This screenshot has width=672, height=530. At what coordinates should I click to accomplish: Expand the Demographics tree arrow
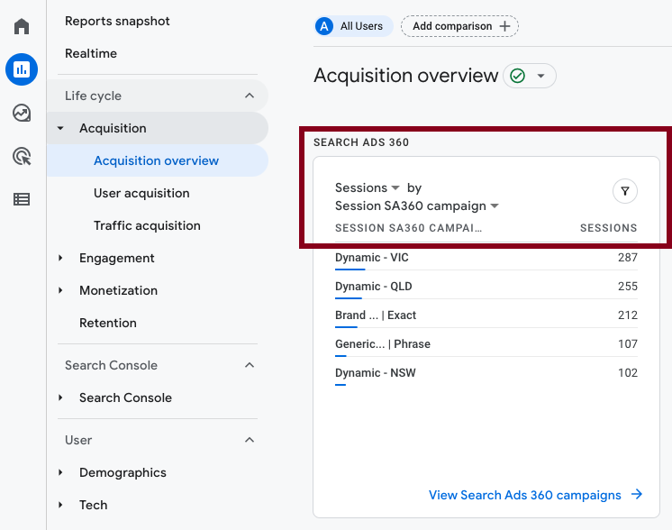[x=60, y=472]
